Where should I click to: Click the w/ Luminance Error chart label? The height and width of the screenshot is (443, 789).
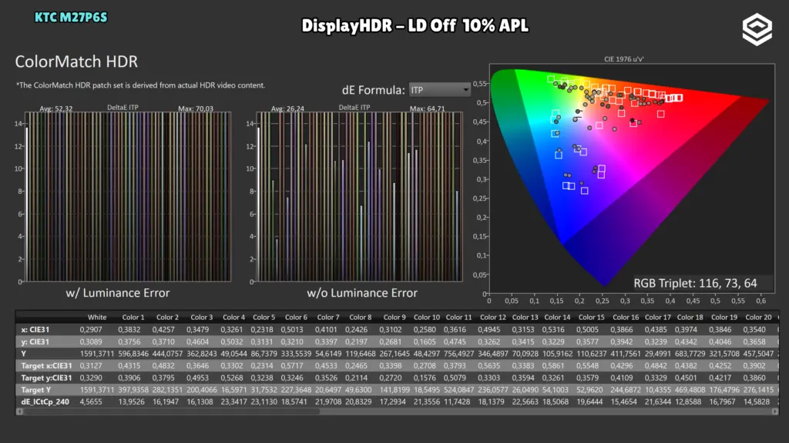tap(118, 293)
